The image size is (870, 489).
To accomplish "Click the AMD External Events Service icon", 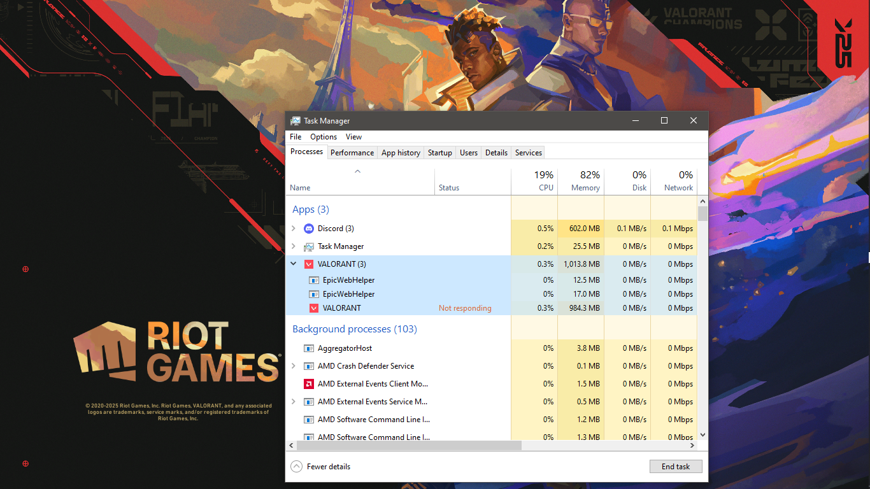I will 309,402.
